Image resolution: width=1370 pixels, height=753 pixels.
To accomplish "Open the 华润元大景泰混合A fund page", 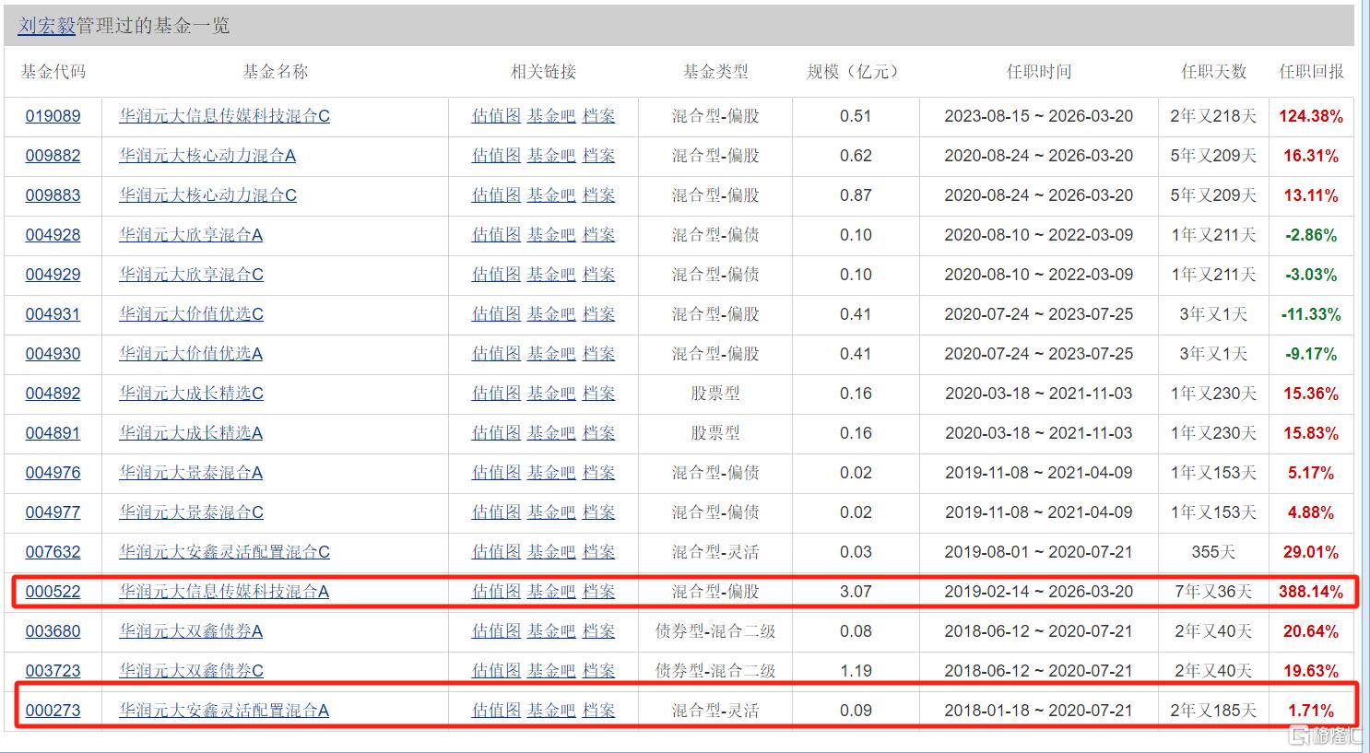I will pyautogui.click(x=191, y=473).
